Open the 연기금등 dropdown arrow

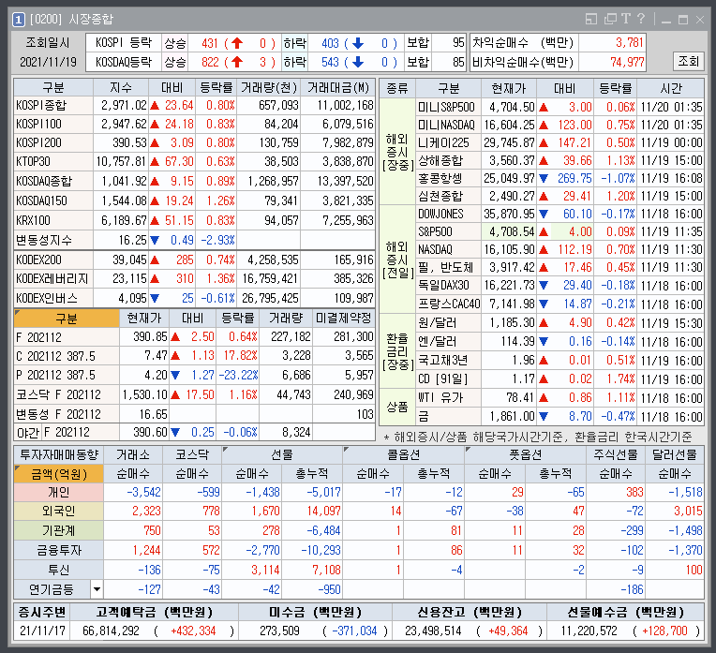97,589
